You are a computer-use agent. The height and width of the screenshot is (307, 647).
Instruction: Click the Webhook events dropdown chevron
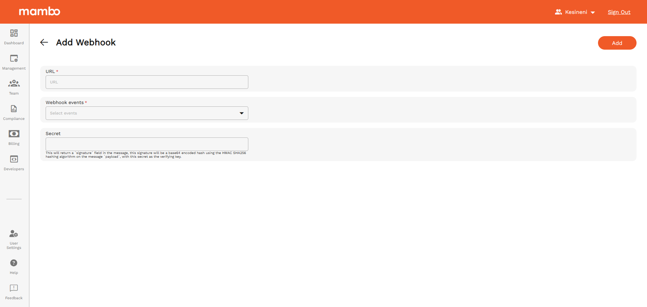(241, 113)
